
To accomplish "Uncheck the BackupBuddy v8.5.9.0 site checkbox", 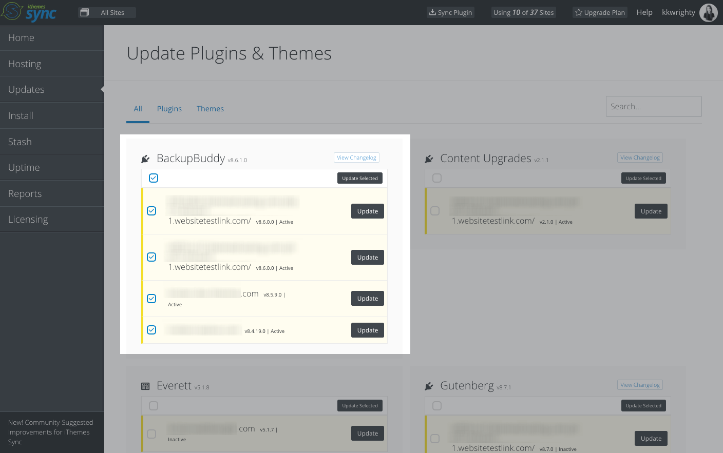I will pos(151,299).
